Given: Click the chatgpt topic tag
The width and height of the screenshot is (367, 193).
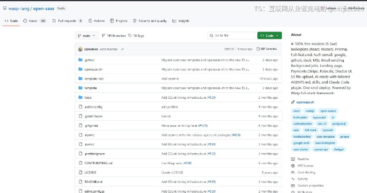Looking at the screenshot, I should tap(339, 150).
